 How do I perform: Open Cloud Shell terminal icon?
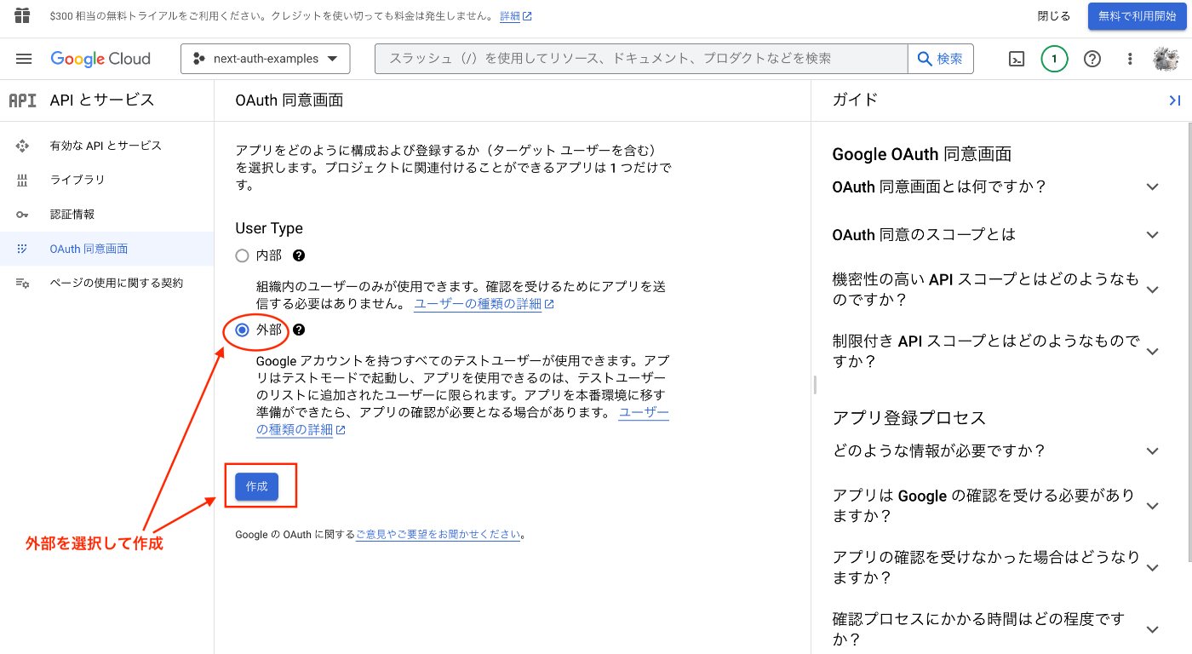point(1016,59)
